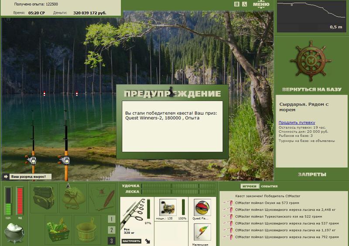
Task: Click the green ЕДА hunger gauge
Action: pos(8,201)
